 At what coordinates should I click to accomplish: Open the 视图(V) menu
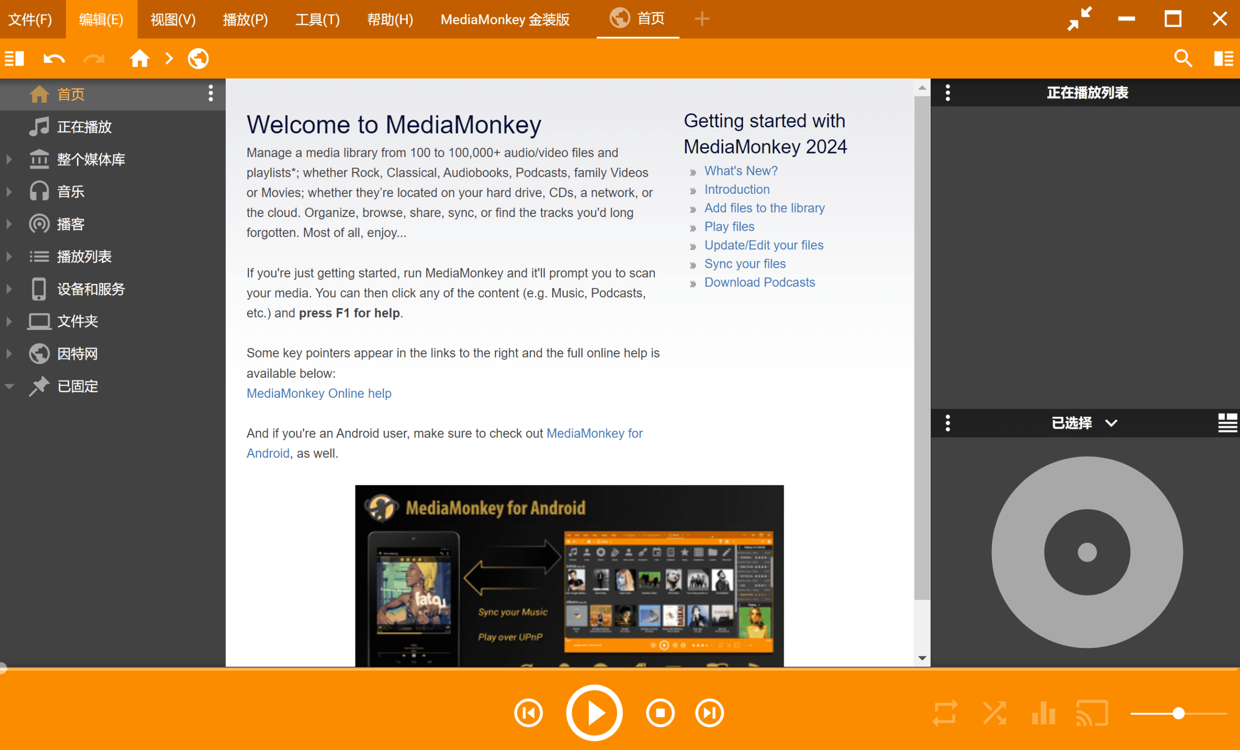click(173, 19)
